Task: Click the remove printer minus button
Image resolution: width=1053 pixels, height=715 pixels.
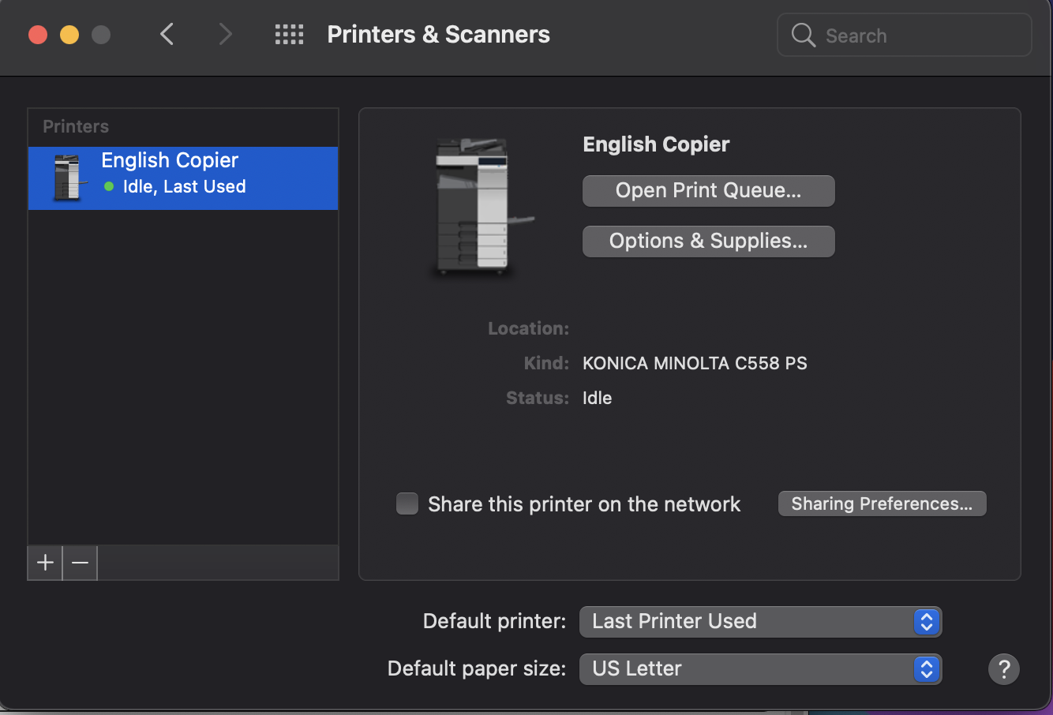Action: (x=80, y=563)
